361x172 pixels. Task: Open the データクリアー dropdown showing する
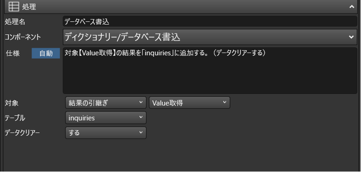[x=106, y=132]
